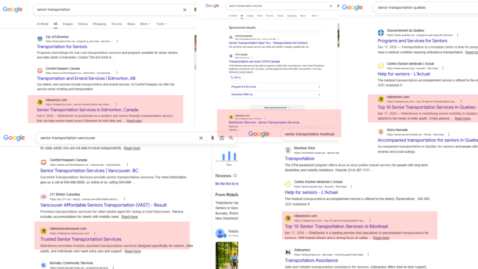Select News tab in the Edmonton results
Screen dimensions: 478x269
point(131,24)
